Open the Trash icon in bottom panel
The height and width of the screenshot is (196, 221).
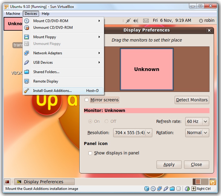(x=213, y=182)
